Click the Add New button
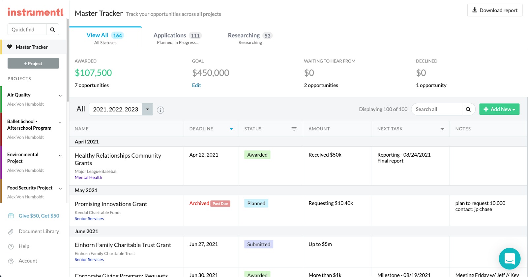Viewport: 528px width, 277px height. click(x=499, y=109)
